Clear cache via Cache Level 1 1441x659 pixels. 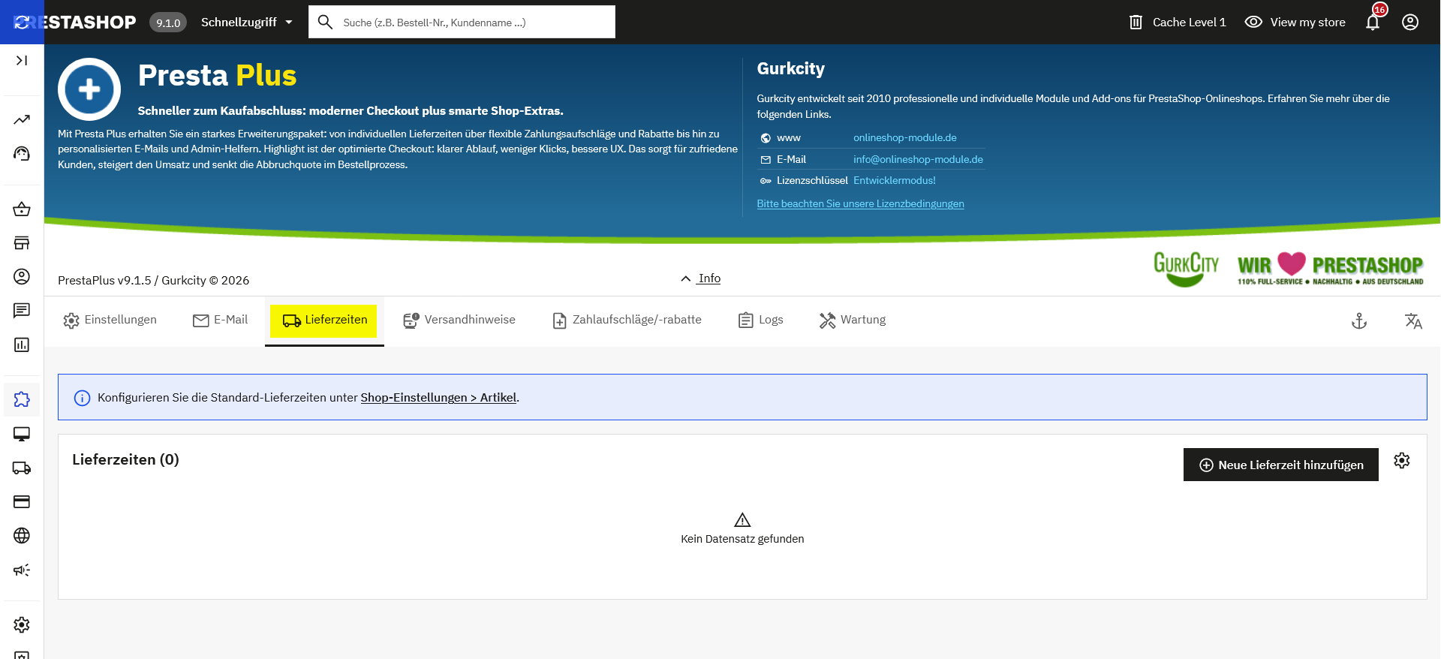pos(1178,22)
